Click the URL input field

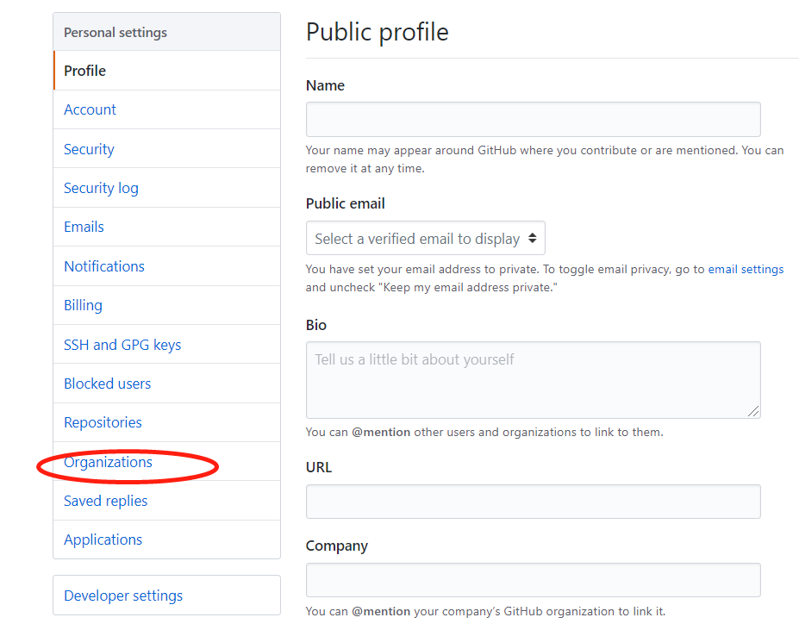click(533, 501)
